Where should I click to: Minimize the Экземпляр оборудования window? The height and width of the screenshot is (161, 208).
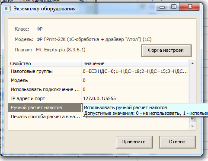162,7
